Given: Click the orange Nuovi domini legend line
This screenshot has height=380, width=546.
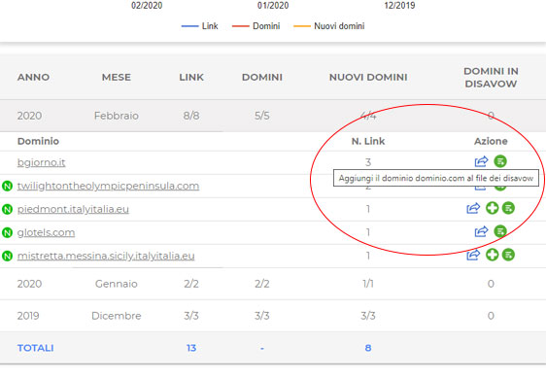Looking at the screenshot, I should 302,26.
